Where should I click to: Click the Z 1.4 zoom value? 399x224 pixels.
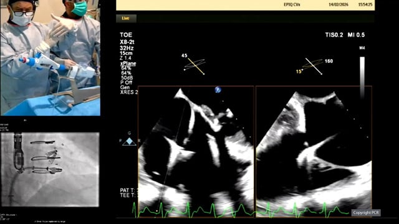pyautogui.click(x=126, y=58)
